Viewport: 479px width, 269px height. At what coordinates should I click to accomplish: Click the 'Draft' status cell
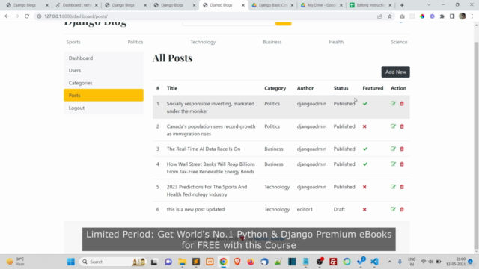pyautogui.click(x=339, y=209)
